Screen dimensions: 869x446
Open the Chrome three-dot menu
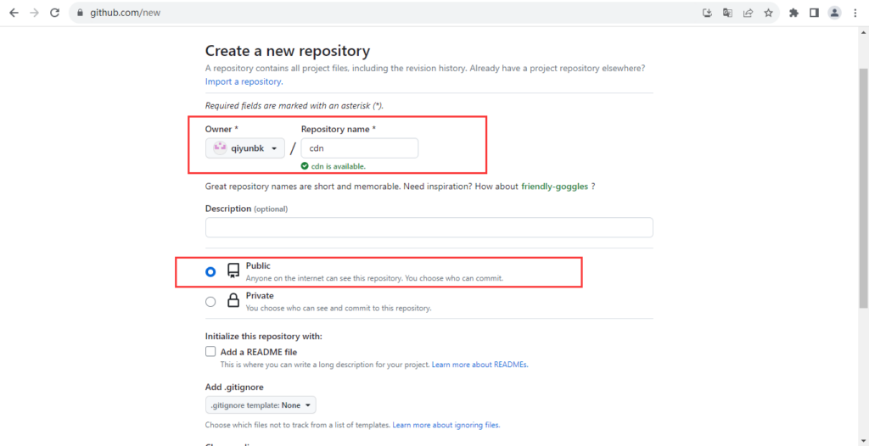click(855, 13)
